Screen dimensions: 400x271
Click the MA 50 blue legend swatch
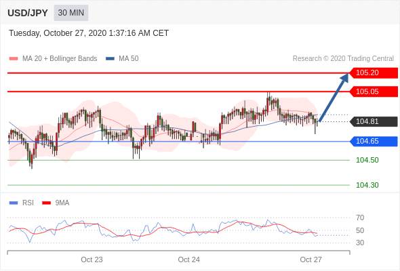point(110,59)
